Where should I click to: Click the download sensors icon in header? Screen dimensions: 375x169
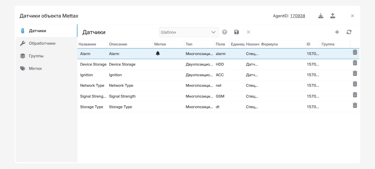click(321, 16)
